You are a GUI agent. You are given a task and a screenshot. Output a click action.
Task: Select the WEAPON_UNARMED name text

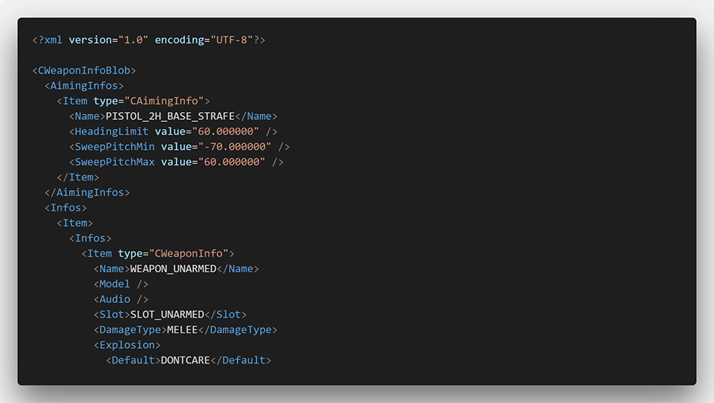point(173,269)
